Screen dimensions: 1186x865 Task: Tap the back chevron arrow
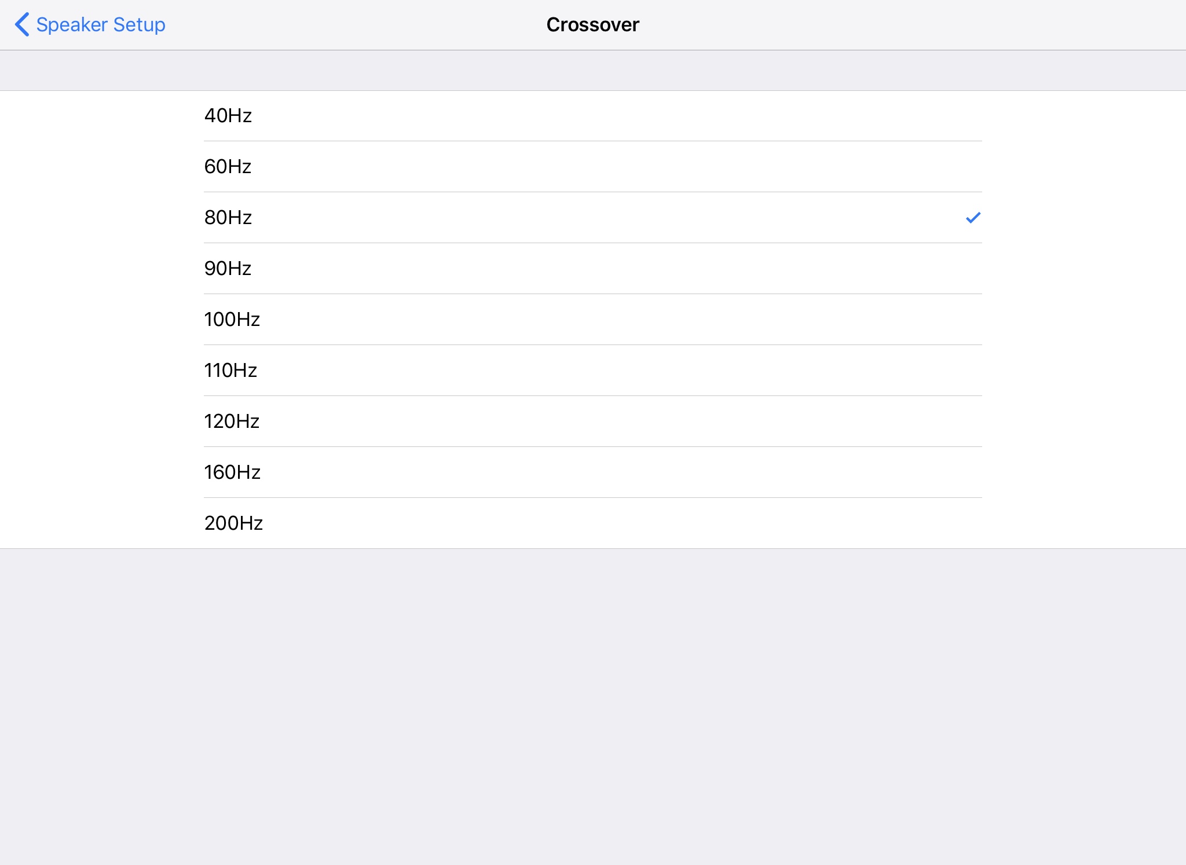coord(22,25)
